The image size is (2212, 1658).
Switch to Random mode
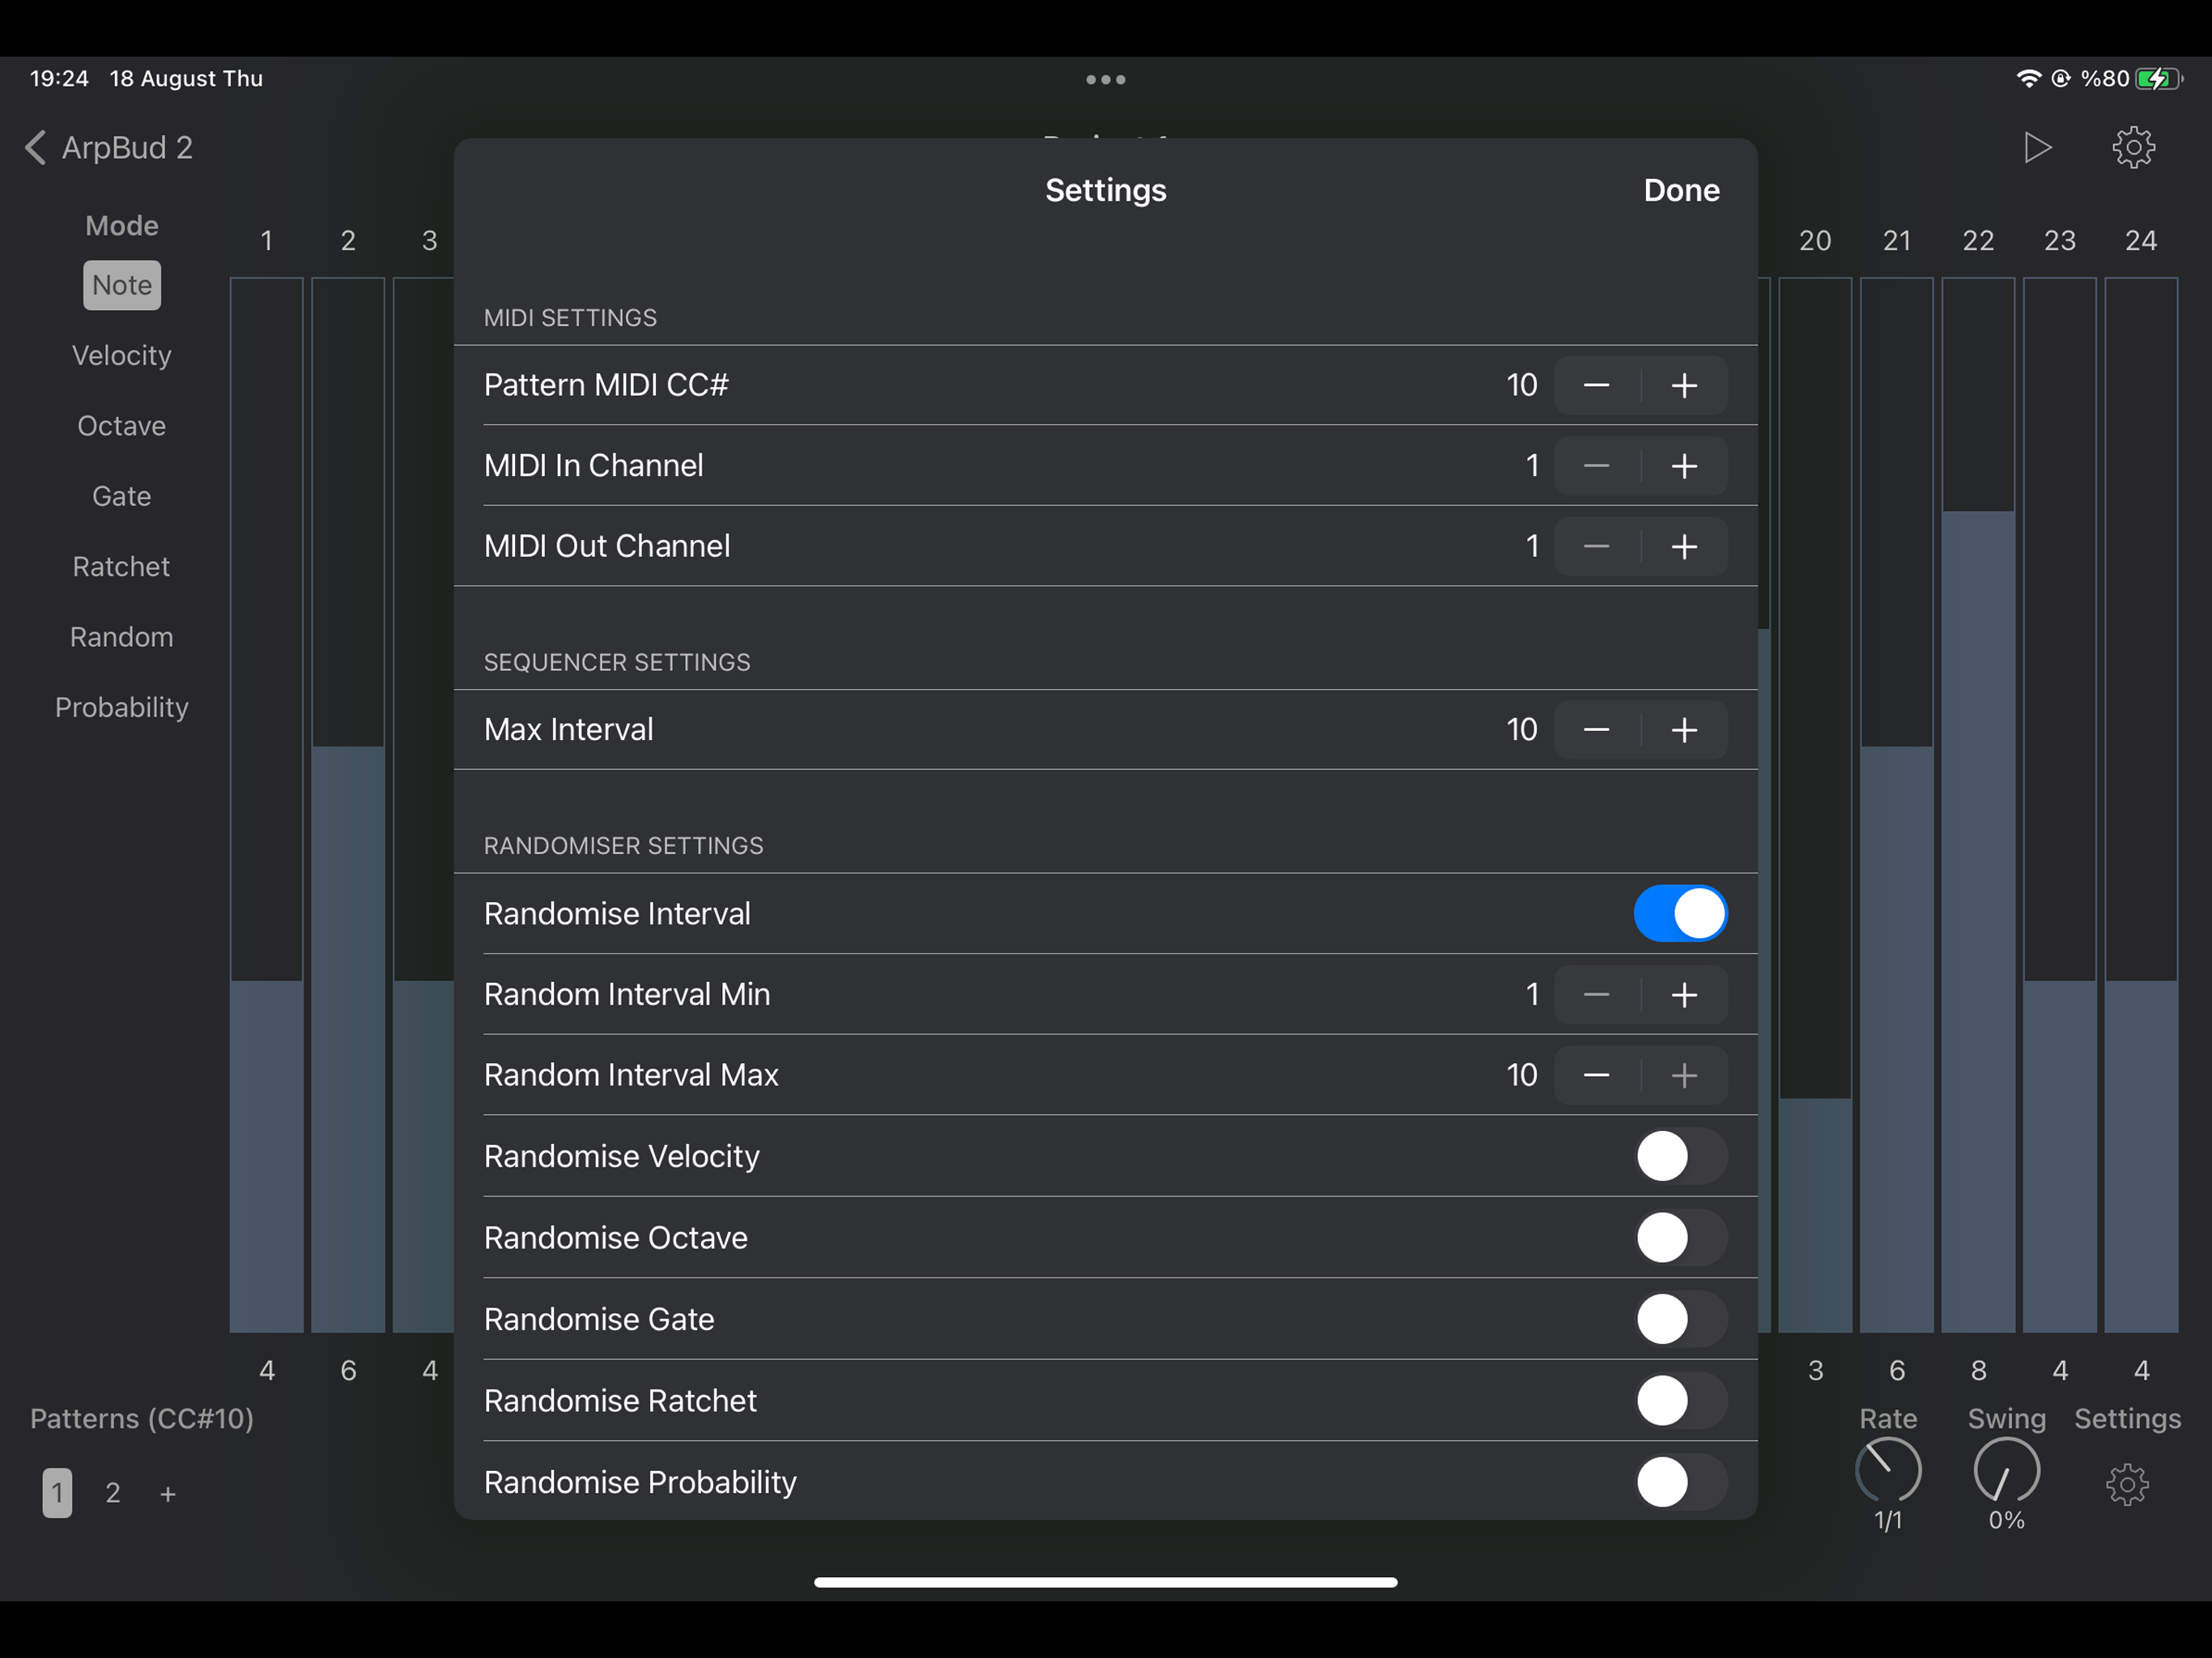[x=122, y=637]
